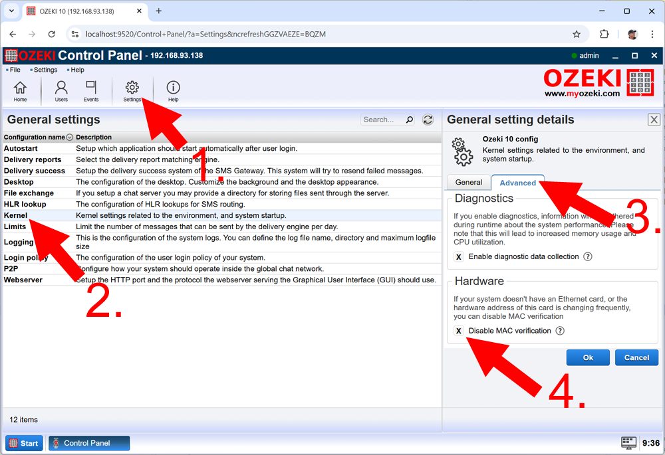This screenshot has height=455, width=665.
Task: Open the Settings menu
Action: point(45,70)
